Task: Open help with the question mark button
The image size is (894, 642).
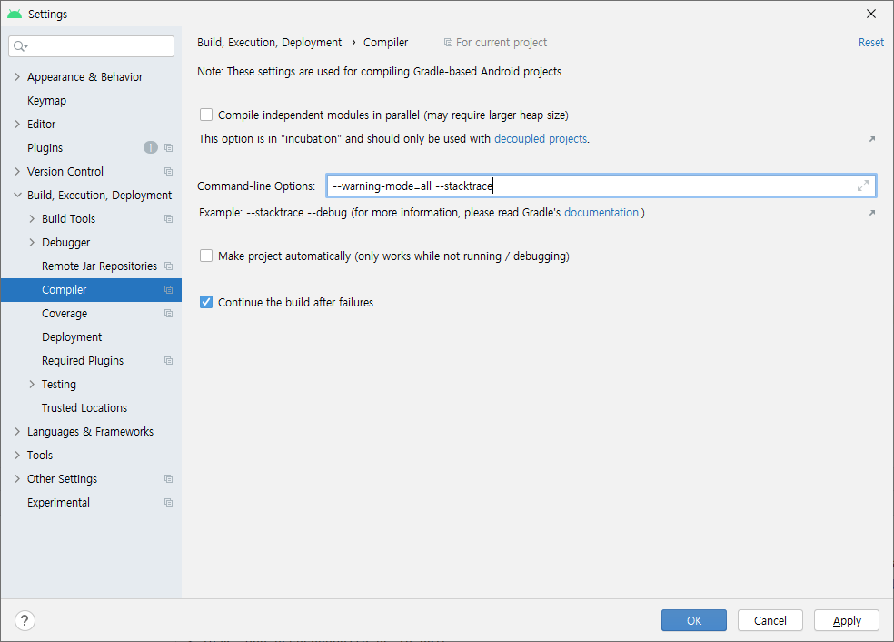Action: pos(25,620)
